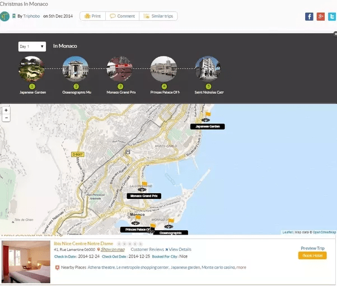Open Monte carlo casino nearby link
The width and height of the screenshot is (337, 286).
218,268
